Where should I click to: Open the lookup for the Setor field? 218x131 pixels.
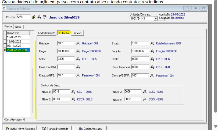(x=78, y=59)
